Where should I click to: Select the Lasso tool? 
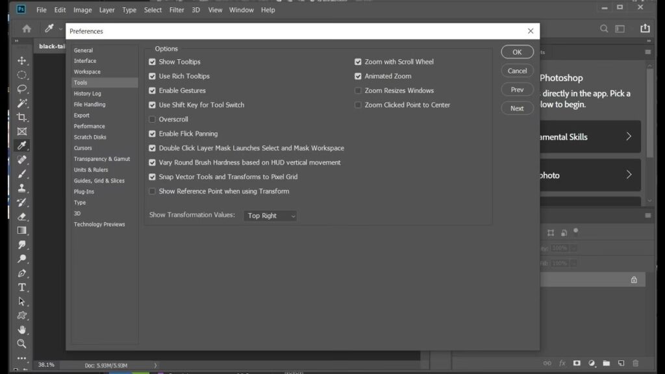coord(22,89)
